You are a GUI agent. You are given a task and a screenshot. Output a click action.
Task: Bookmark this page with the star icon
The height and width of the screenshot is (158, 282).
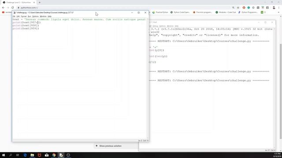238,8
